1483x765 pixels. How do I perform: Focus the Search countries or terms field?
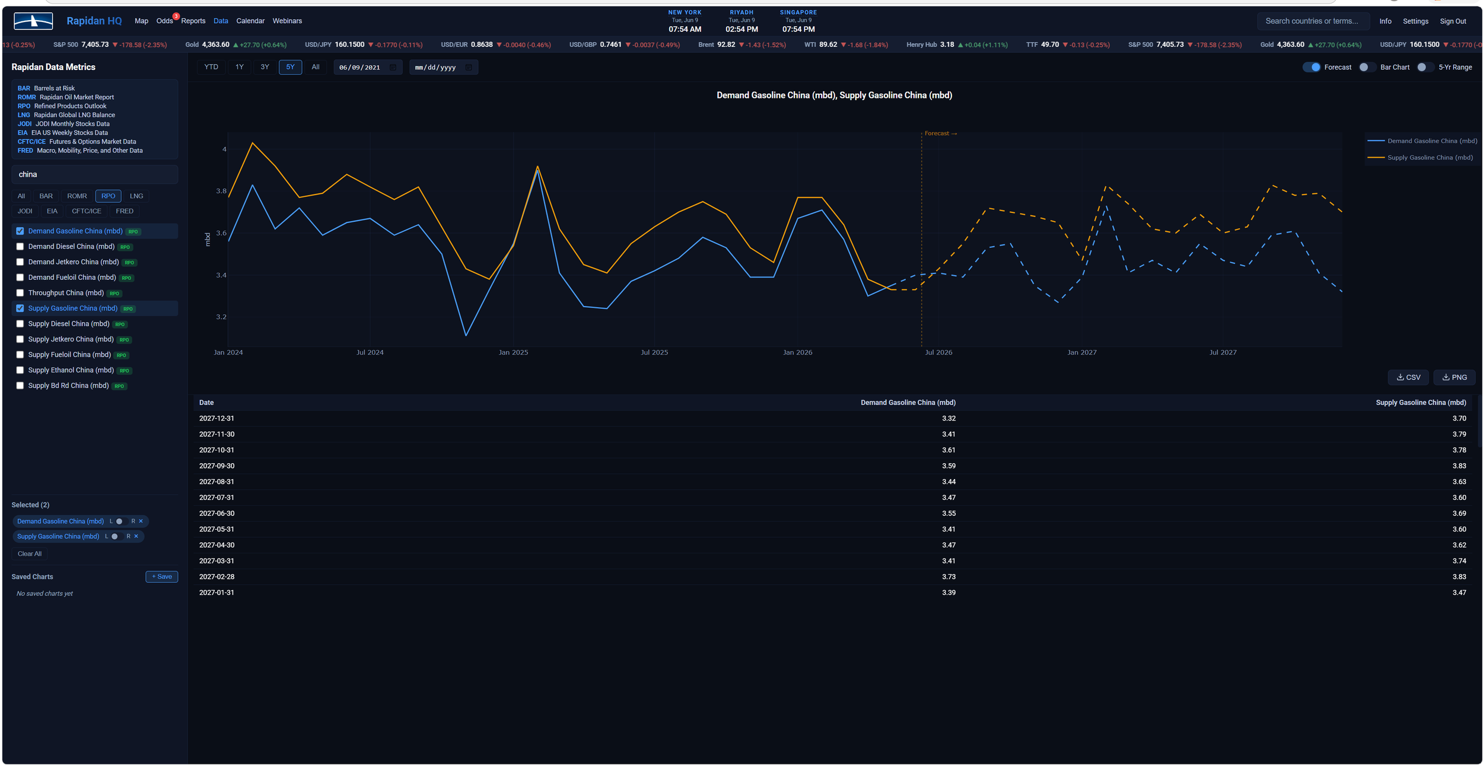(1313, 21)
